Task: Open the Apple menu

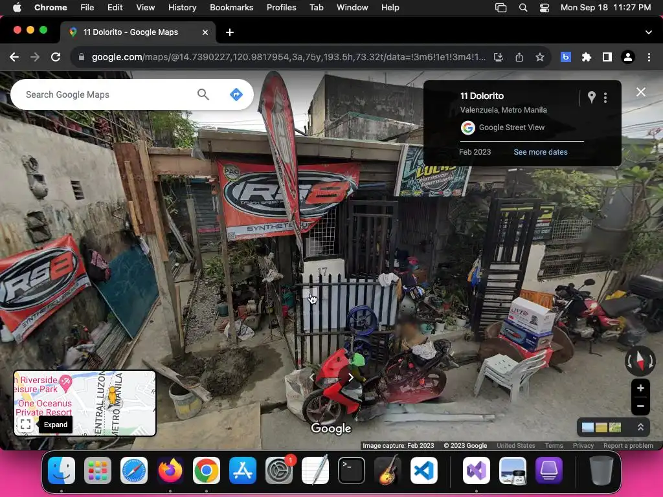Action: pyautogui.click(x=17, y=7)
